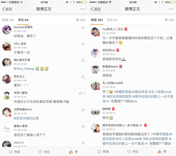Switch to 转发 291 tab on left screen
176x156 pixels.
[8, 20]
